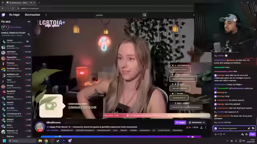Open the Just Chatting category link
Image resolution: width=257 pixels, height=144 pixels.
tap(52, 130)
